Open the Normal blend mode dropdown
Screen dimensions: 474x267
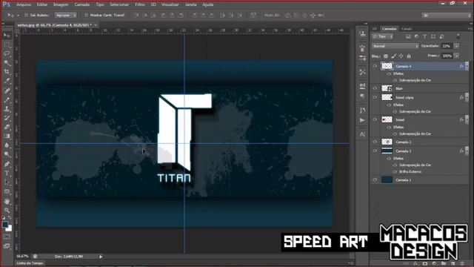coord(395,46)
